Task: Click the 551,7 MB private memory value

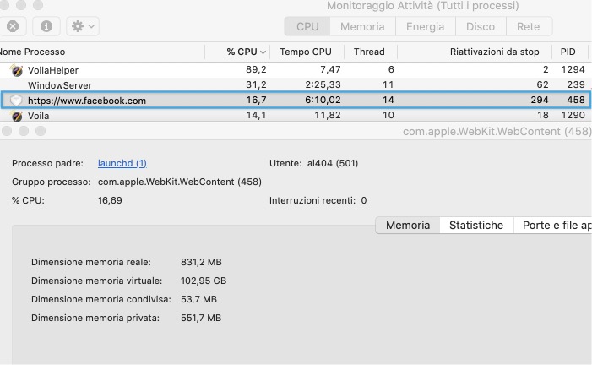Action: (x=201, y=318)
